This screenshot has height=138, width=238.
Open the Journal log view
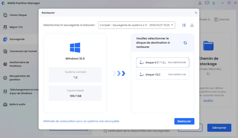coord(222,19)
